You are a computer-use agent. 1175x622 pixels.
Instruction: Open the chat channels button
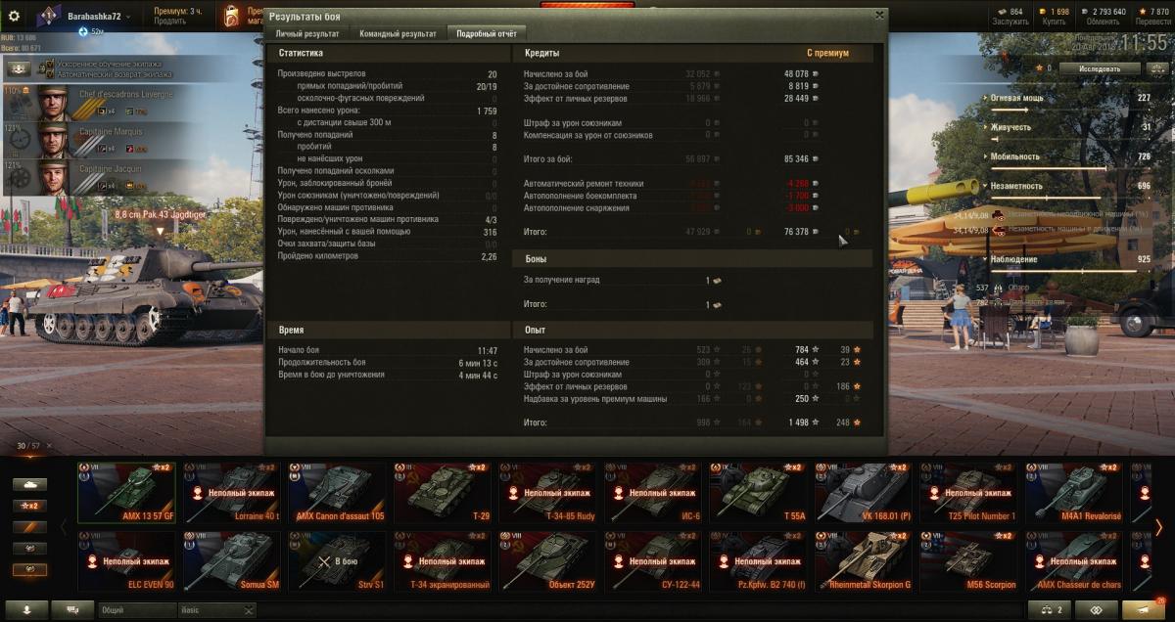pyautogui.click(x=72, y=609)
